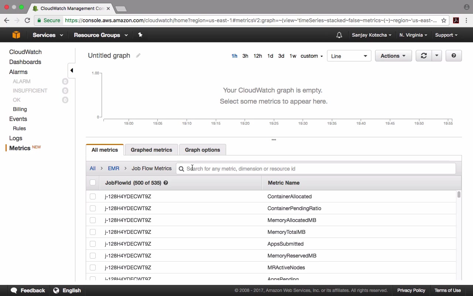Set time range to 1d
473x296 pixels.
pyautogui.click(x=270, y=56)
